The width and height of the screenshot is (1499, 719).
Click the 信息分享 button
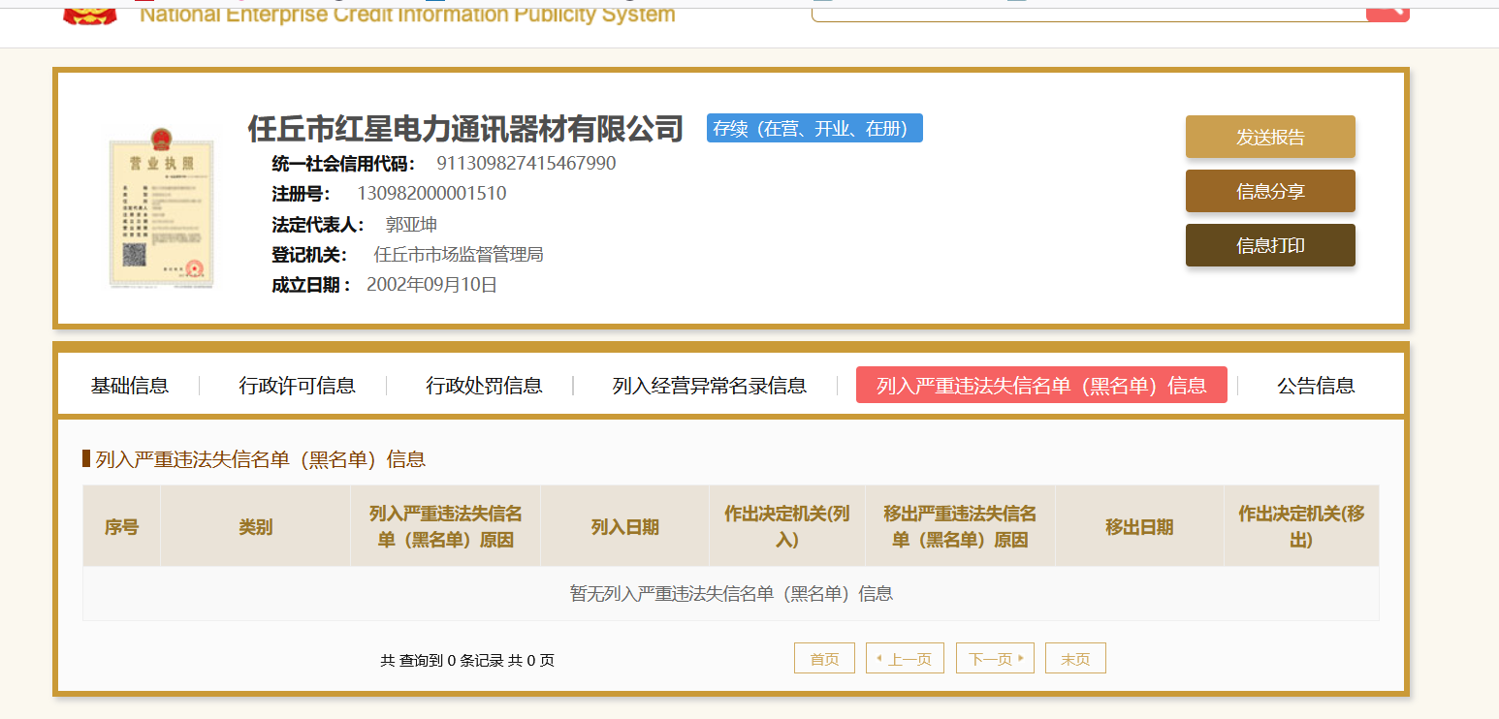tap(1270, 191)
